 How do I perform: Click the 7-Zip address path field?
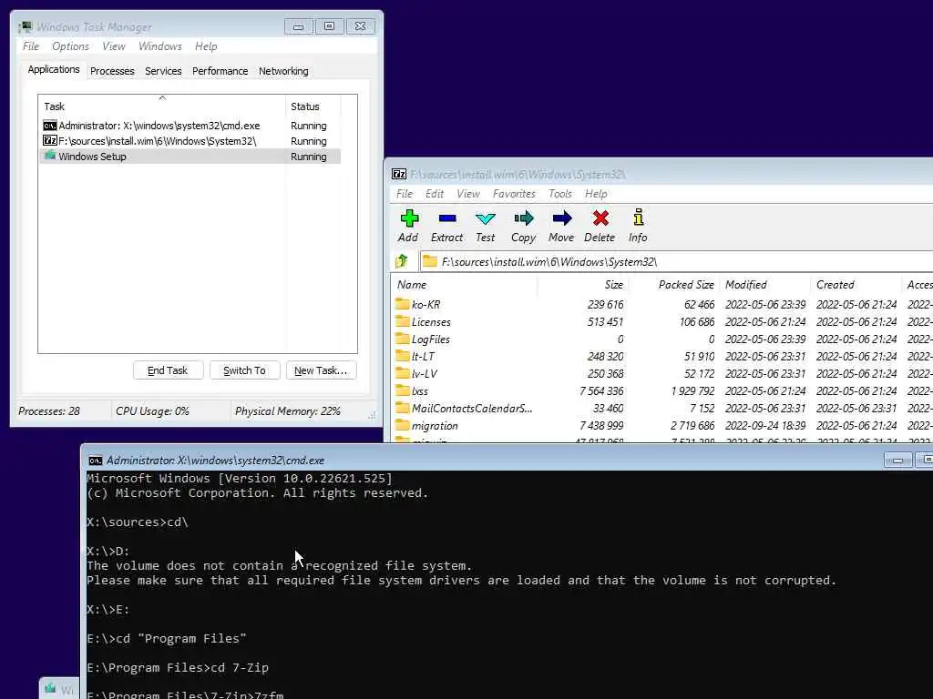point(677,261)
